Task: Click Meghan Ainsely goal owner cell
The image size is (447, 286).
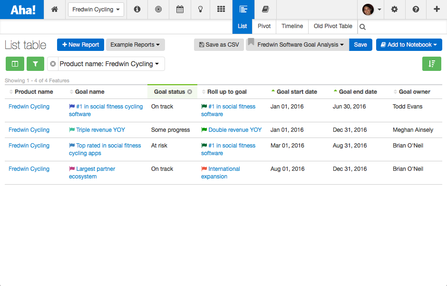Action: point(413,130)
